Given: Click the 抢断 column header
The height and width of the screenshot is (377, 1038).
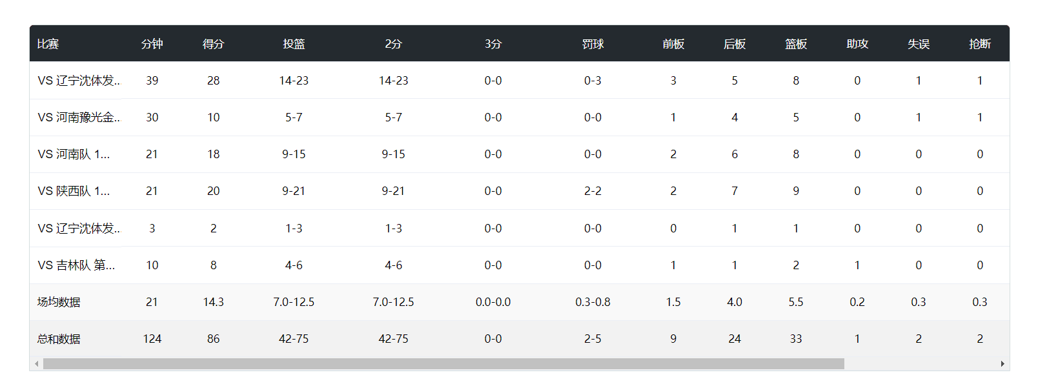Looking at the screenshot, I should (980, 44).
